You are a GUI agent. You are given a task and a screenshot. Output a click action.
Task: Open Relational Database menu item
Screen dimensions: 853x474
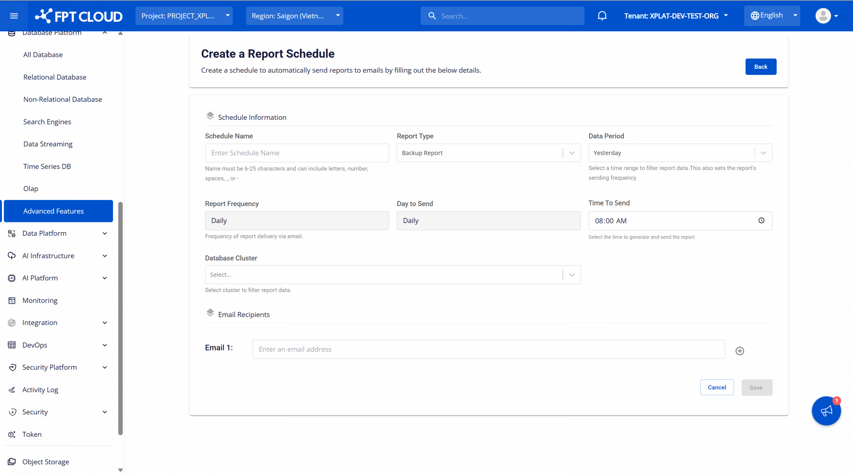pyautogui.click(x=55, y=77)
